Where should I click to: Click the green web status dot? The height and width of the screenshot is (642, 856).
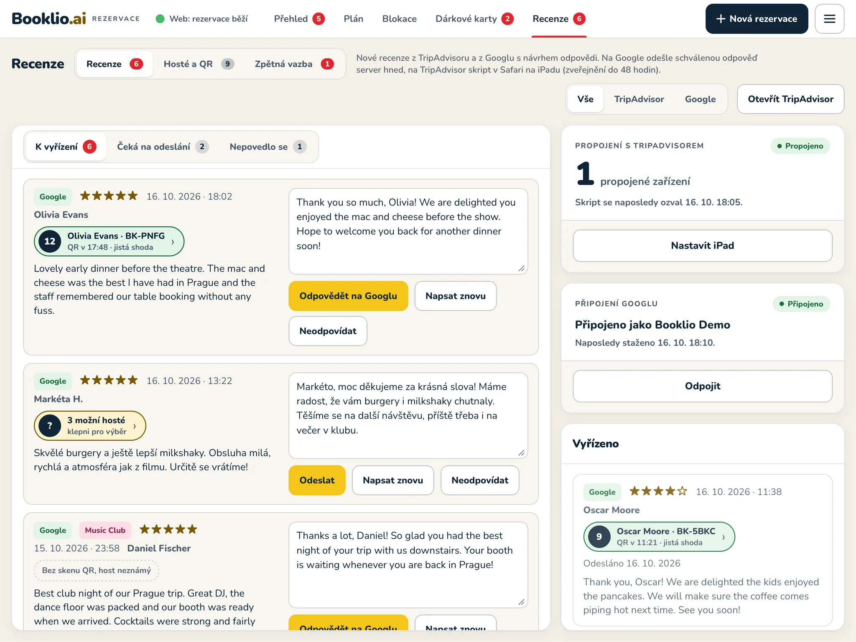tap(160, 19)
